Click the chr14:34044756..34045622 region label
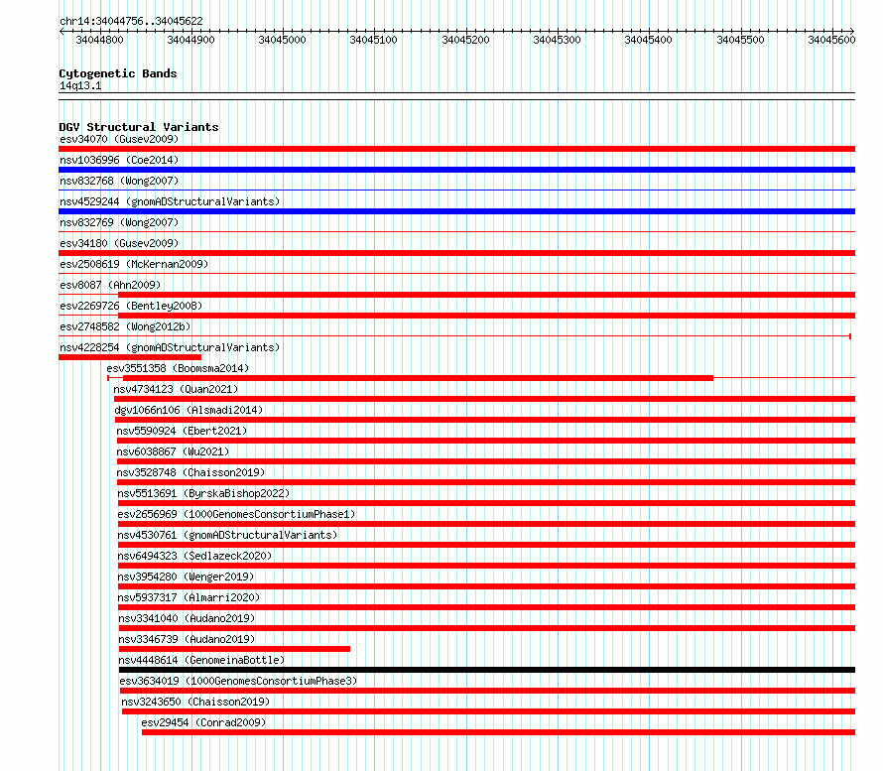The image size is (883, 771). (131, 22)
